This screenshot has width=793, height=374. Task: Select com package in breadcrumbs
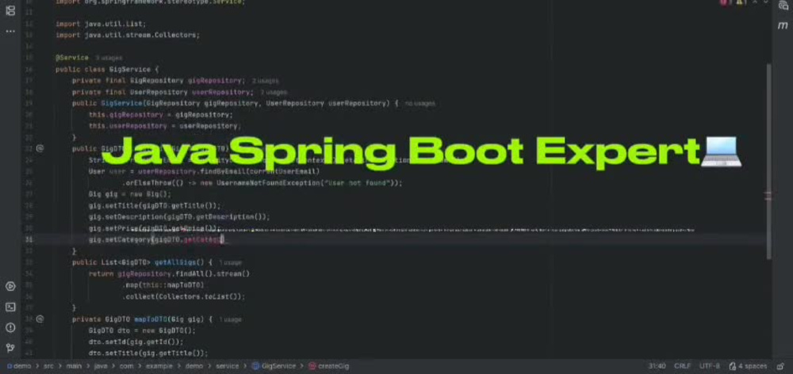click(x=126, y=366)
